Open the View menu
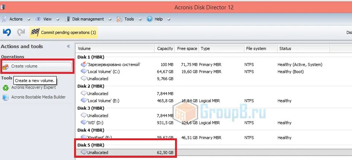 [x=47, y=19]
